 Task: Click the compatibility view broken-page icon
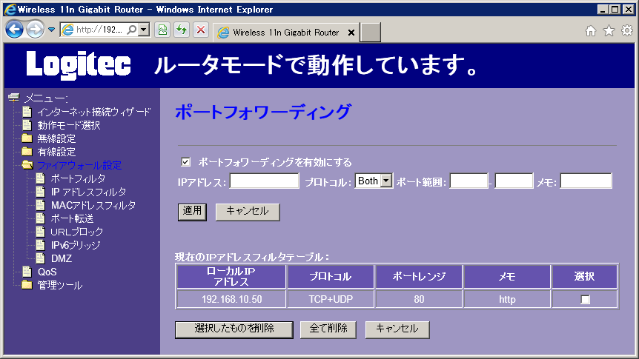162,30
